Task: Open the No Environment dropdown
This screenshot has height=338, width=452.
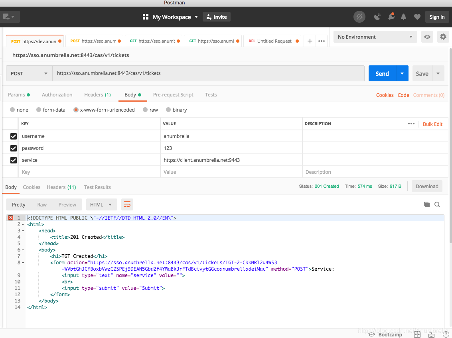Action: coord(375,37)
